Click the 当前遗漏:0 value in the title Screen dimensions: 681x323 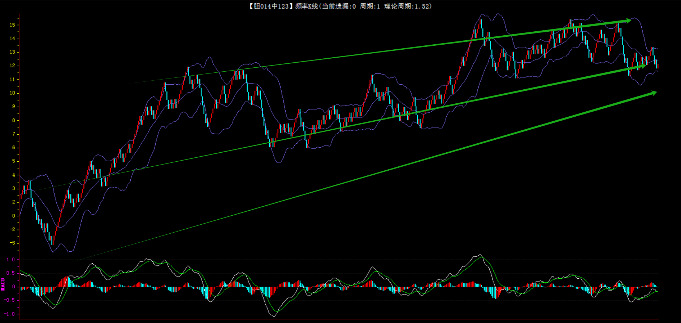tap(339, 6)
